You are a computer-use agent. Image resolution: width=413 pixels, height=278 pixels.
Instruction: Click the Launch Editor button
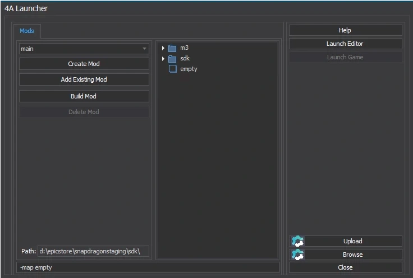(345, 44)
